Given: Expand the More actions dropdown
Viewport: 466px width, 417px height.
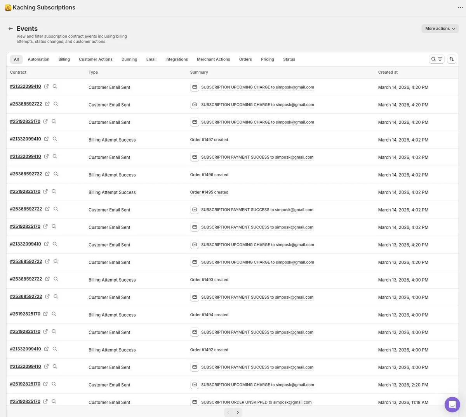Looking at the screenshot, I should pyautogui.click(x=440, y=29).
